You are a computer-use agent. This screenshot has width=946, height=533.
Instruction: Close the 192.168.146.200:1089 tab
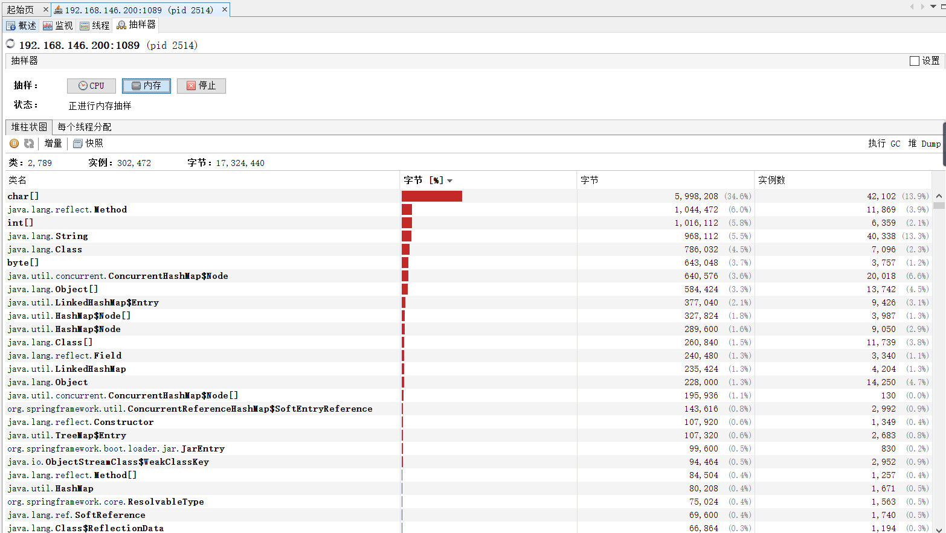click(225, 10)
